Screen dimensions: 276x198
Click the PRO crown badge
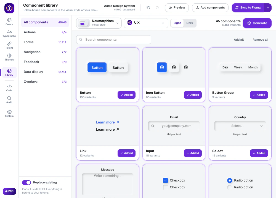click(x=9, y=191)
